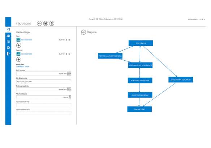Click the logout door icon in the sidebar
Screen dimensions: 211x148
tap(8, 54)
